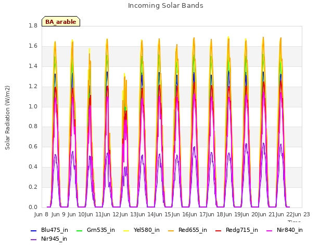Click the Jun 18 x-axis tick label
This screenshot has height=249, width=333.
coord(214,214)
